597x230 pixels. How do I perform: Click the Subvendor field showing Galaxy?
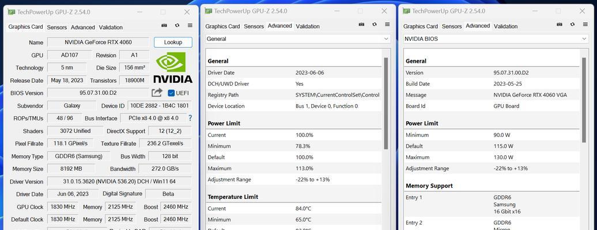click(x=72, y=106)
